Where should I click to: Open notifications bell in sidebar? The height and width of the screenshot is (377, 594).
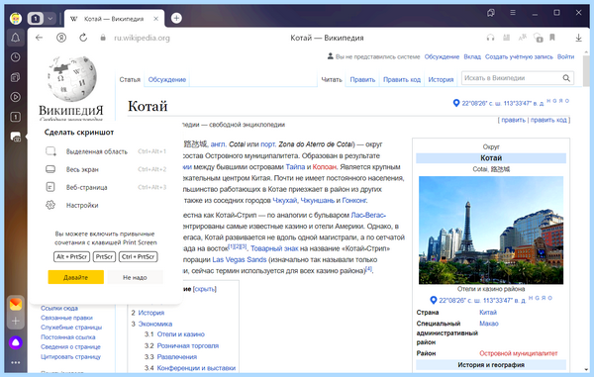click(x=15, y=38)
